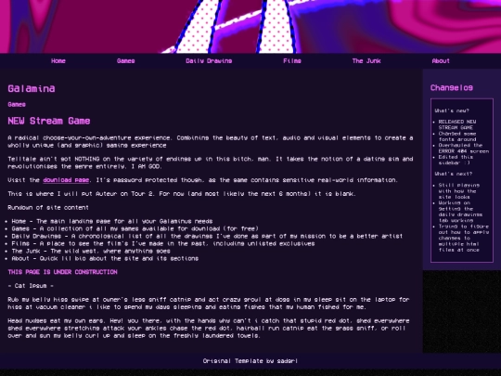Click the "THIS PAGE IS UNDER CONSTRUCTION" notice
The width and height of the screenshot is (501, 376).
[63, 272]
